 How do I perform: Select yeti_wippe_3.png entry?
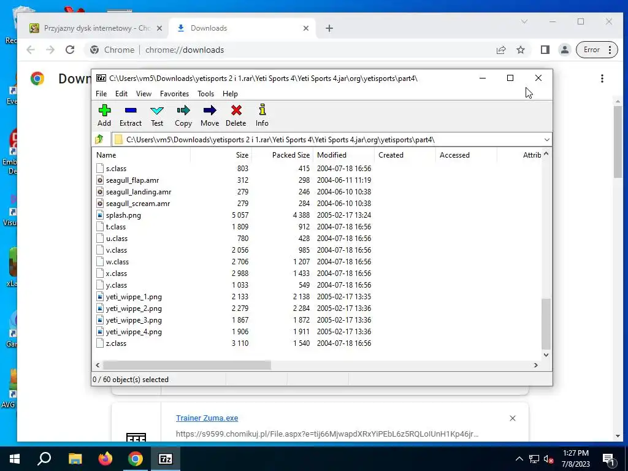(x=134, y=320)
